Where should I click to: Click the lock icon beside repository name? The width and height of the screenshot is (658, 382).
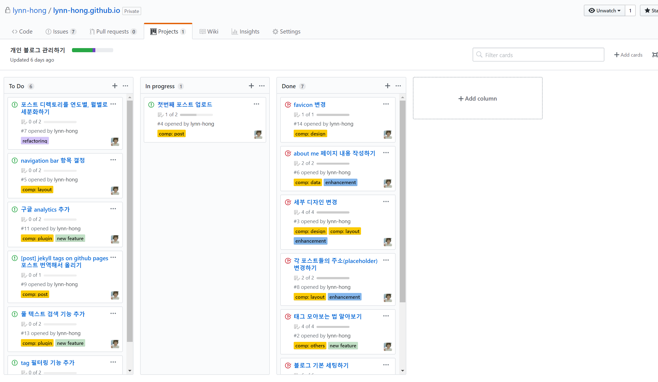point(8,10)
